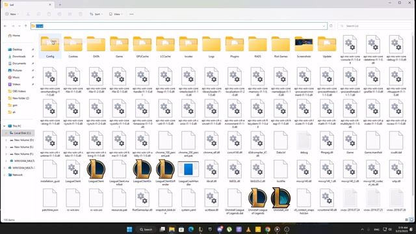Select the Uninstall_old application icon
This screenshot has width=416, height=234.
[x=281, y=198]
